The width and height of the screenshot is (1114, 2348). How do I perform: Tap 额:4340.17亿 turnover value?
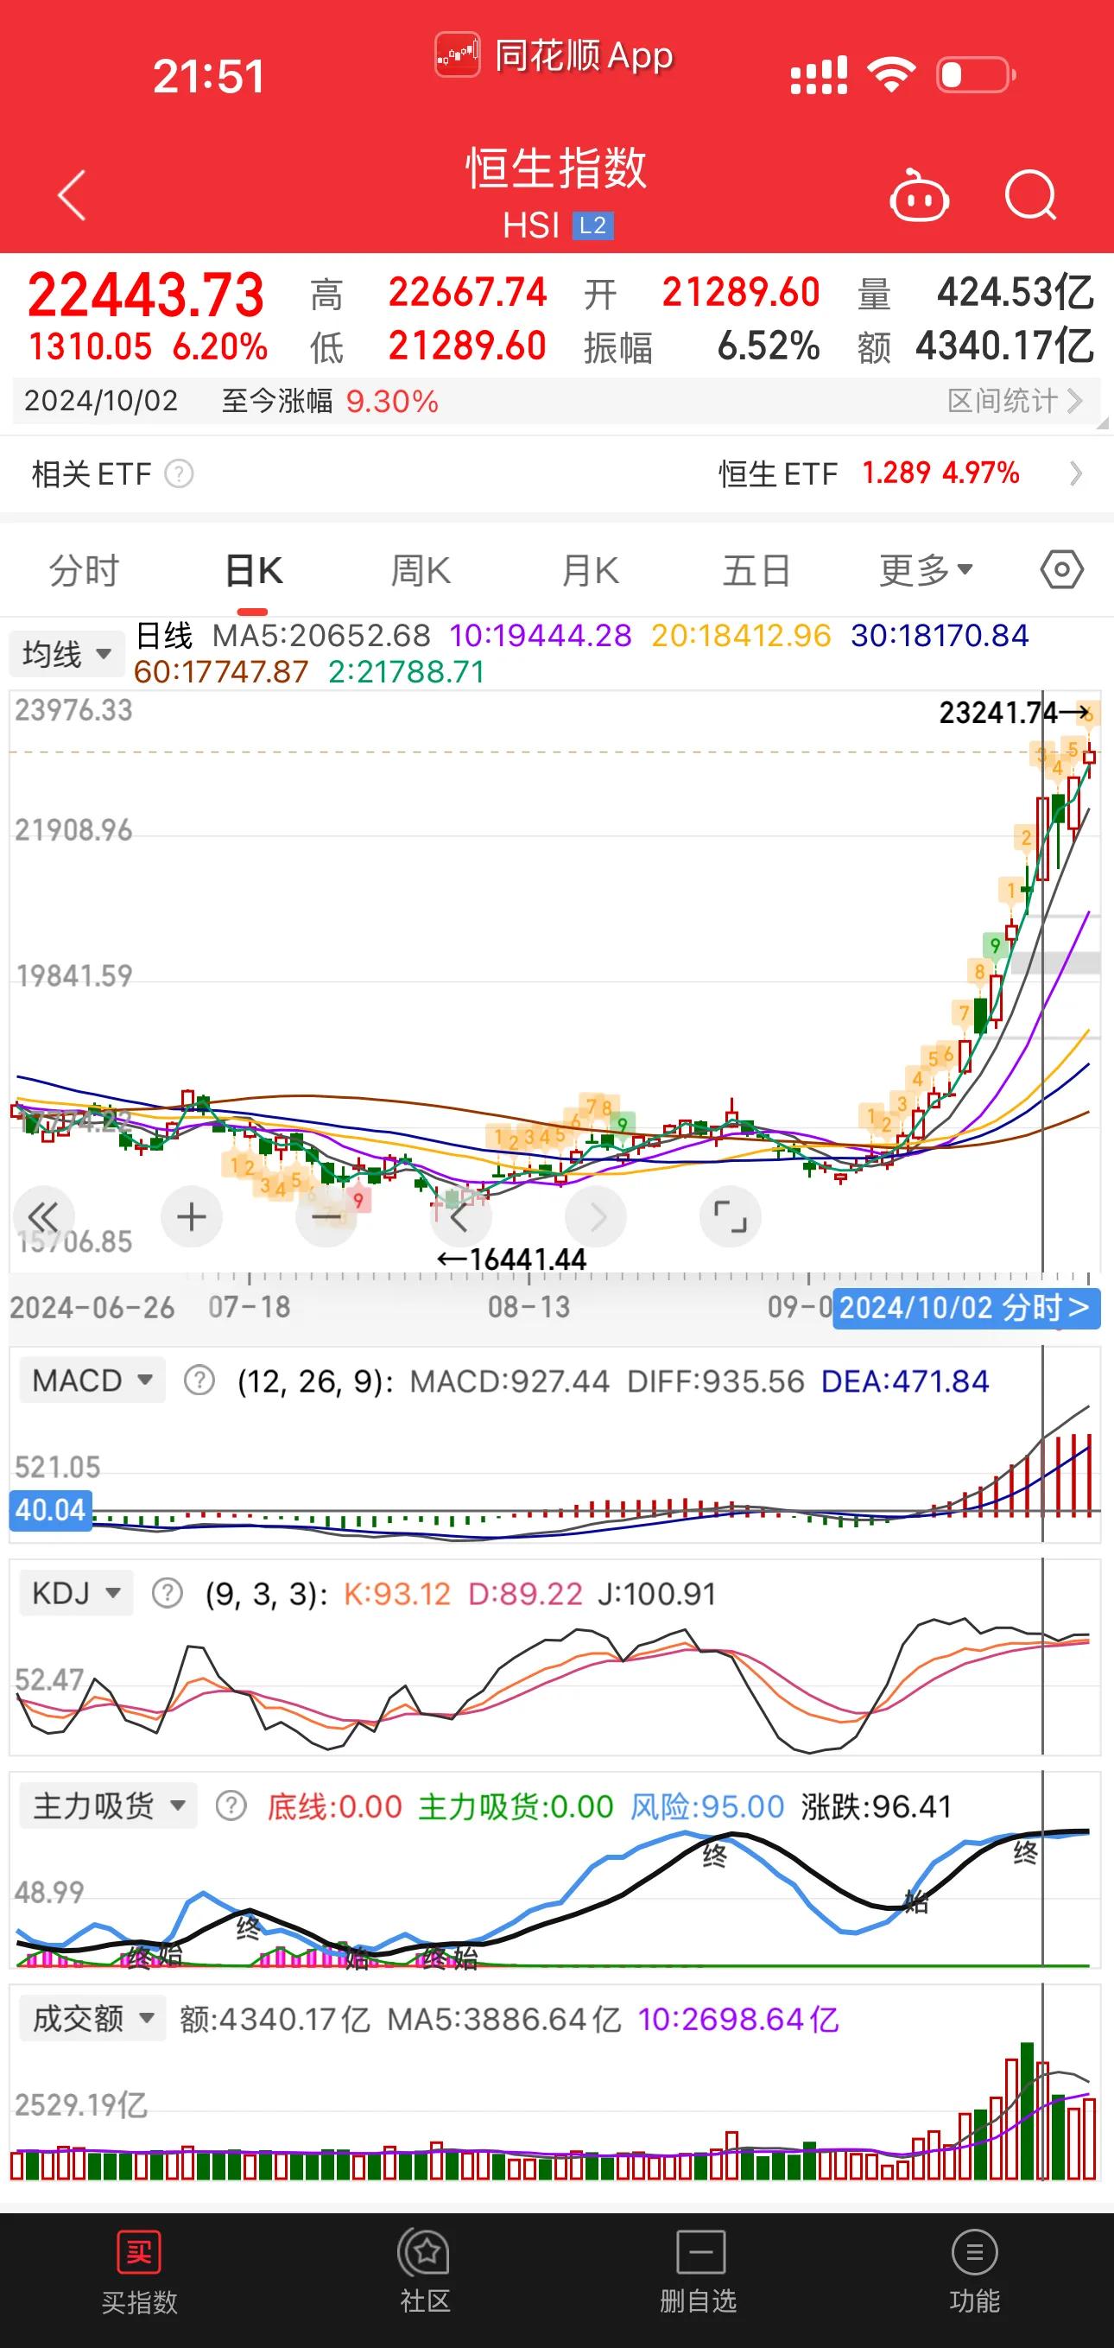coord(275,2018)
